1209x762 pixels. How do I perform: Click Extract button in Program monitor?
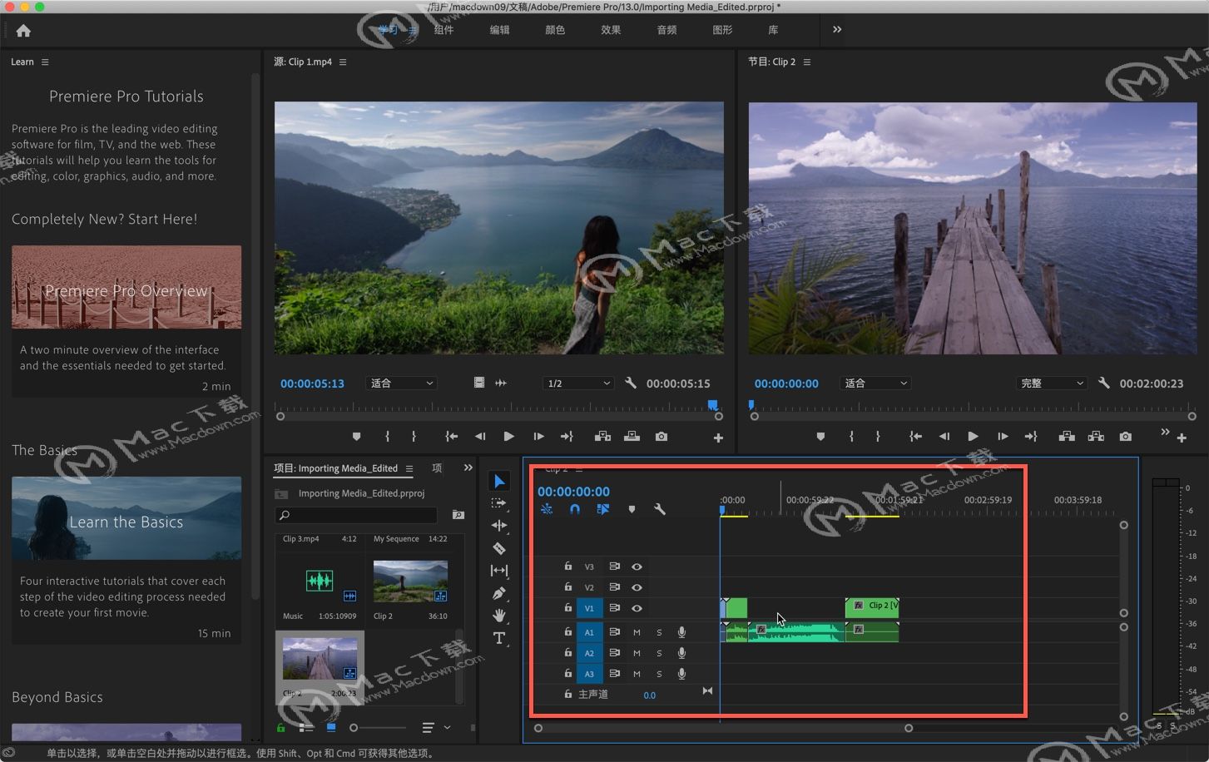pos(1096,437)
